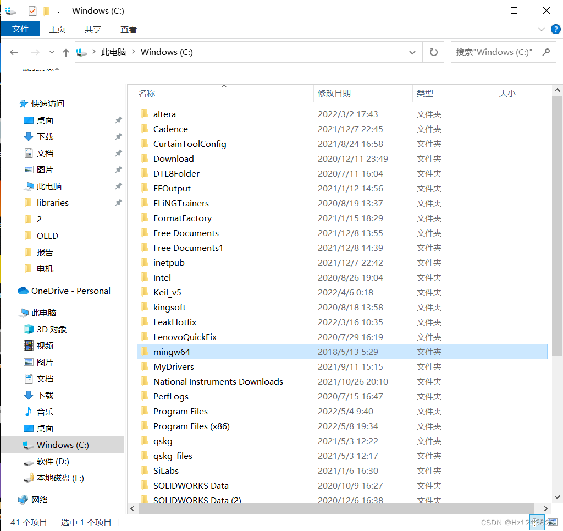Image resolution: width=563 pixels, height=531 pixels.
Task: Click the selected mingw64 folder icon
Action: [x=145, y=352]
